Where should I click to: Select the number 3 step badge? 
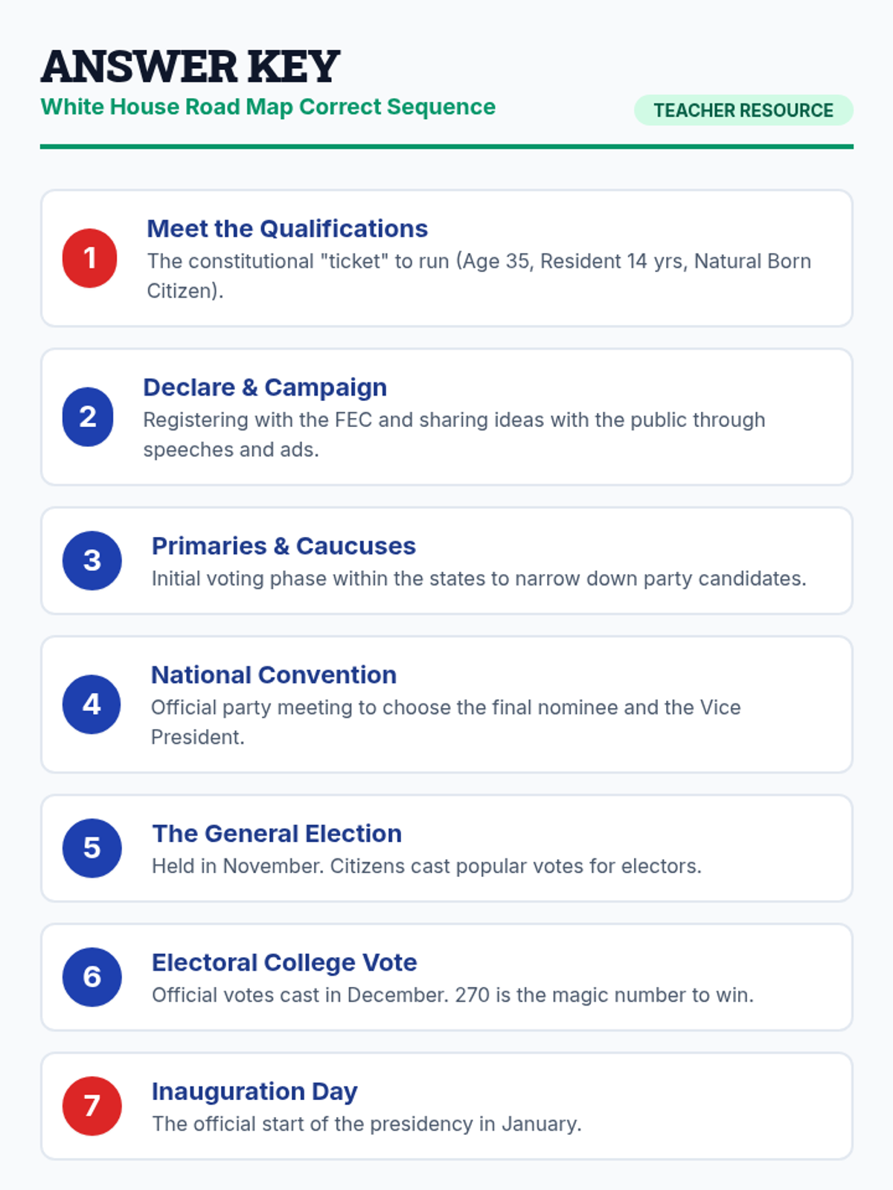92,560
